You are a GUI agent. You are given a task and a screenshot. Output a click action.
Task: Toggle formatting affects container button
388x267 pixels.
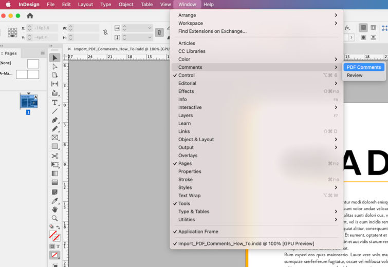click(x=52, y=246)
